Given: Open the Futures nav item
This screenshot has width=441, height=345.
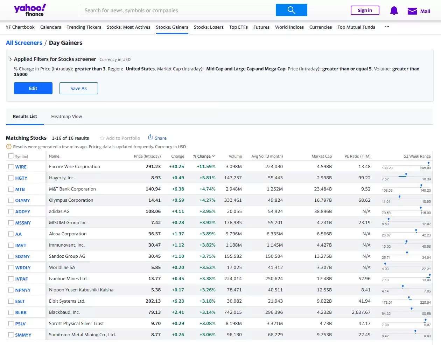Looking at the screenshot, I should pos(261,27).
